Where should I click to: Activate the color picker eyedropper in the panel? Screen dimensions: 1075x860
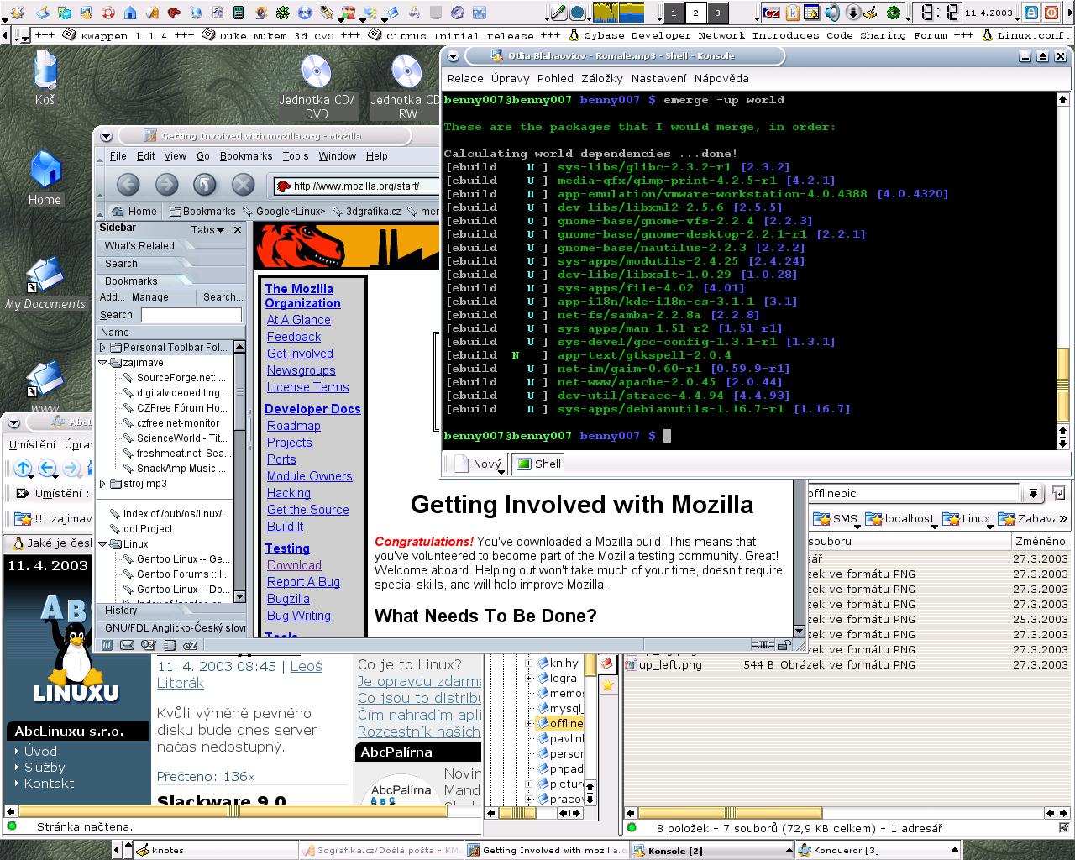click(557, 13)
